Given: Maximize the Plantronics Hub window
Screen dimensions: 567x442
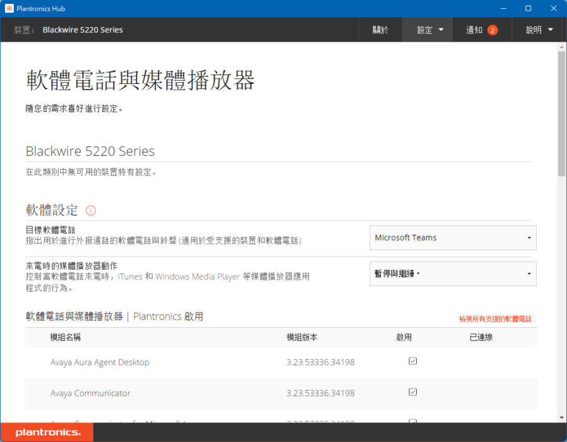Looking at the screenshot, I should click(528, 8).
